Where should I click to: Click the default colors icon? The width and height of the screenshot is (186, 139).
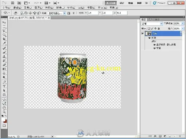coord(3,116)
